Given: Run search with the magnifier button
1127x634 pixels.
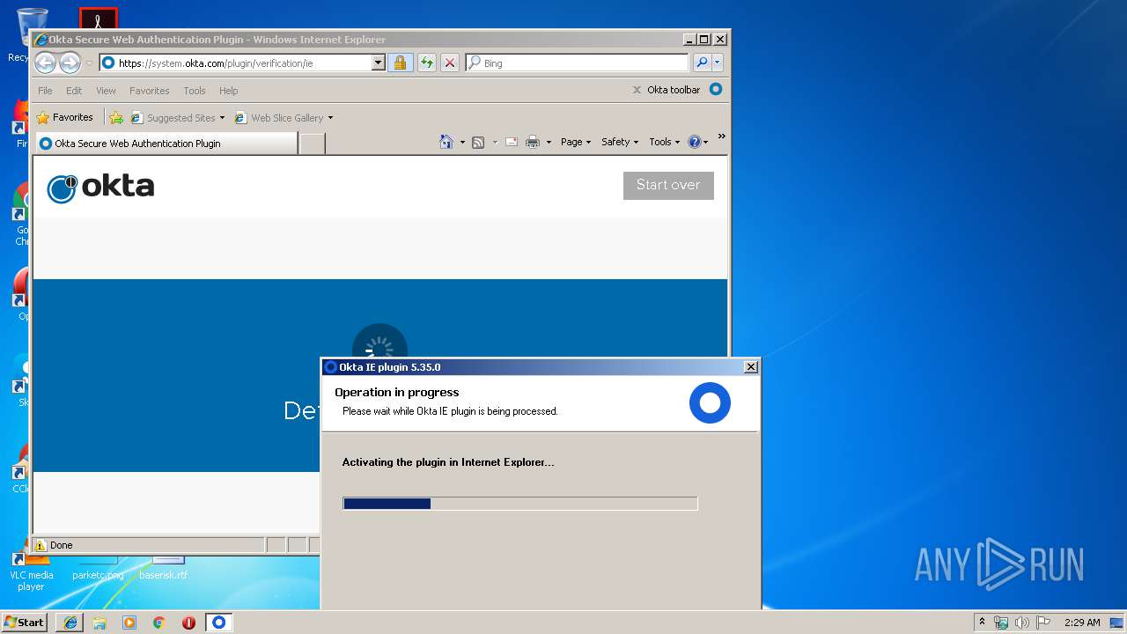Looking at the screenshot, I should click(702, 63).
